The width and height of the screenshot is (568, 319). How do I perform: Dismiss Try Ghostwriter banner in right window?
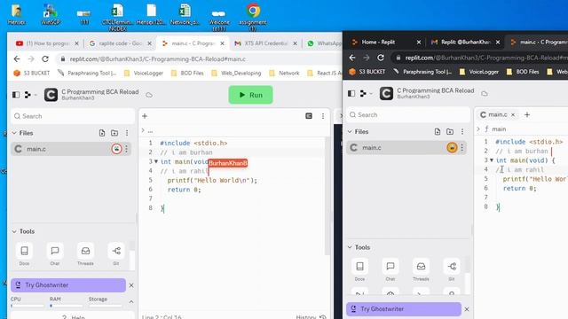467,309
